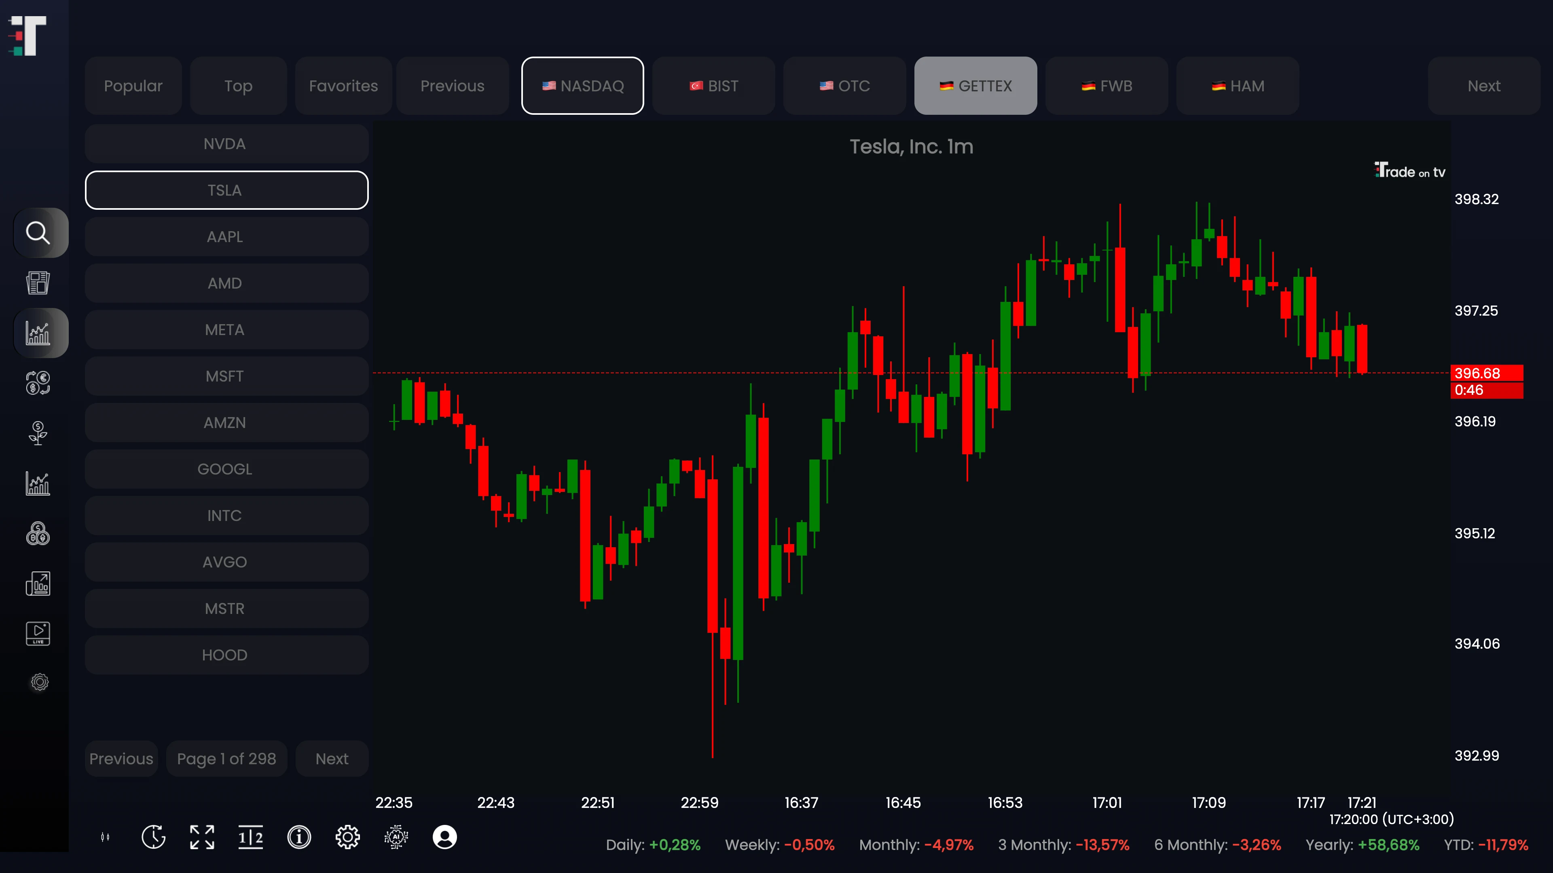
Task: Open chart settings gear beside info icon
Action: click(348, 837)
